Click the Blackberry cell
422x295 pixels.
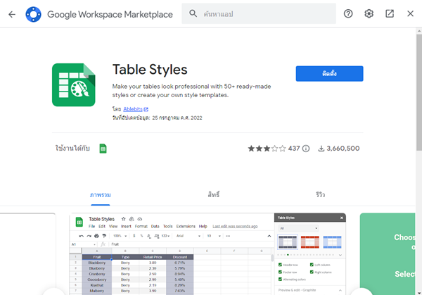(97, 263)
